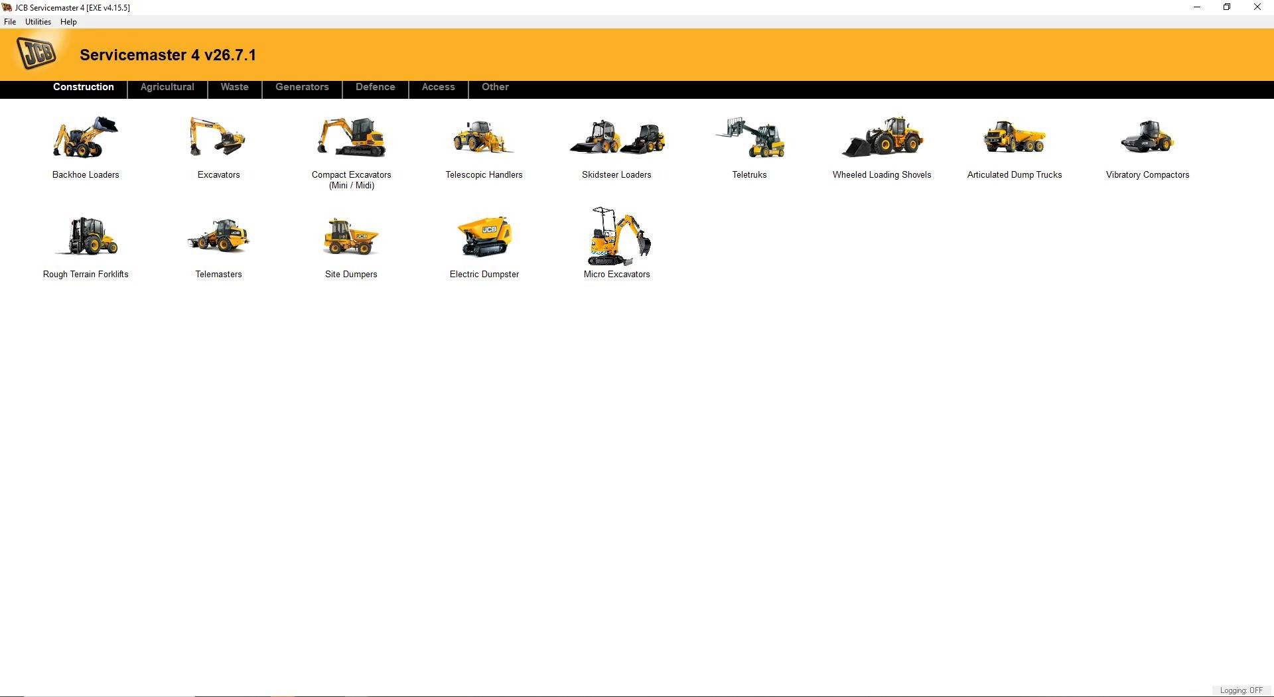Open the Wheeled Loading Shovels icon
Image resolution: width=1274 pixels, height=697 pixels.
pyautogui.click(x=882, y=137)
